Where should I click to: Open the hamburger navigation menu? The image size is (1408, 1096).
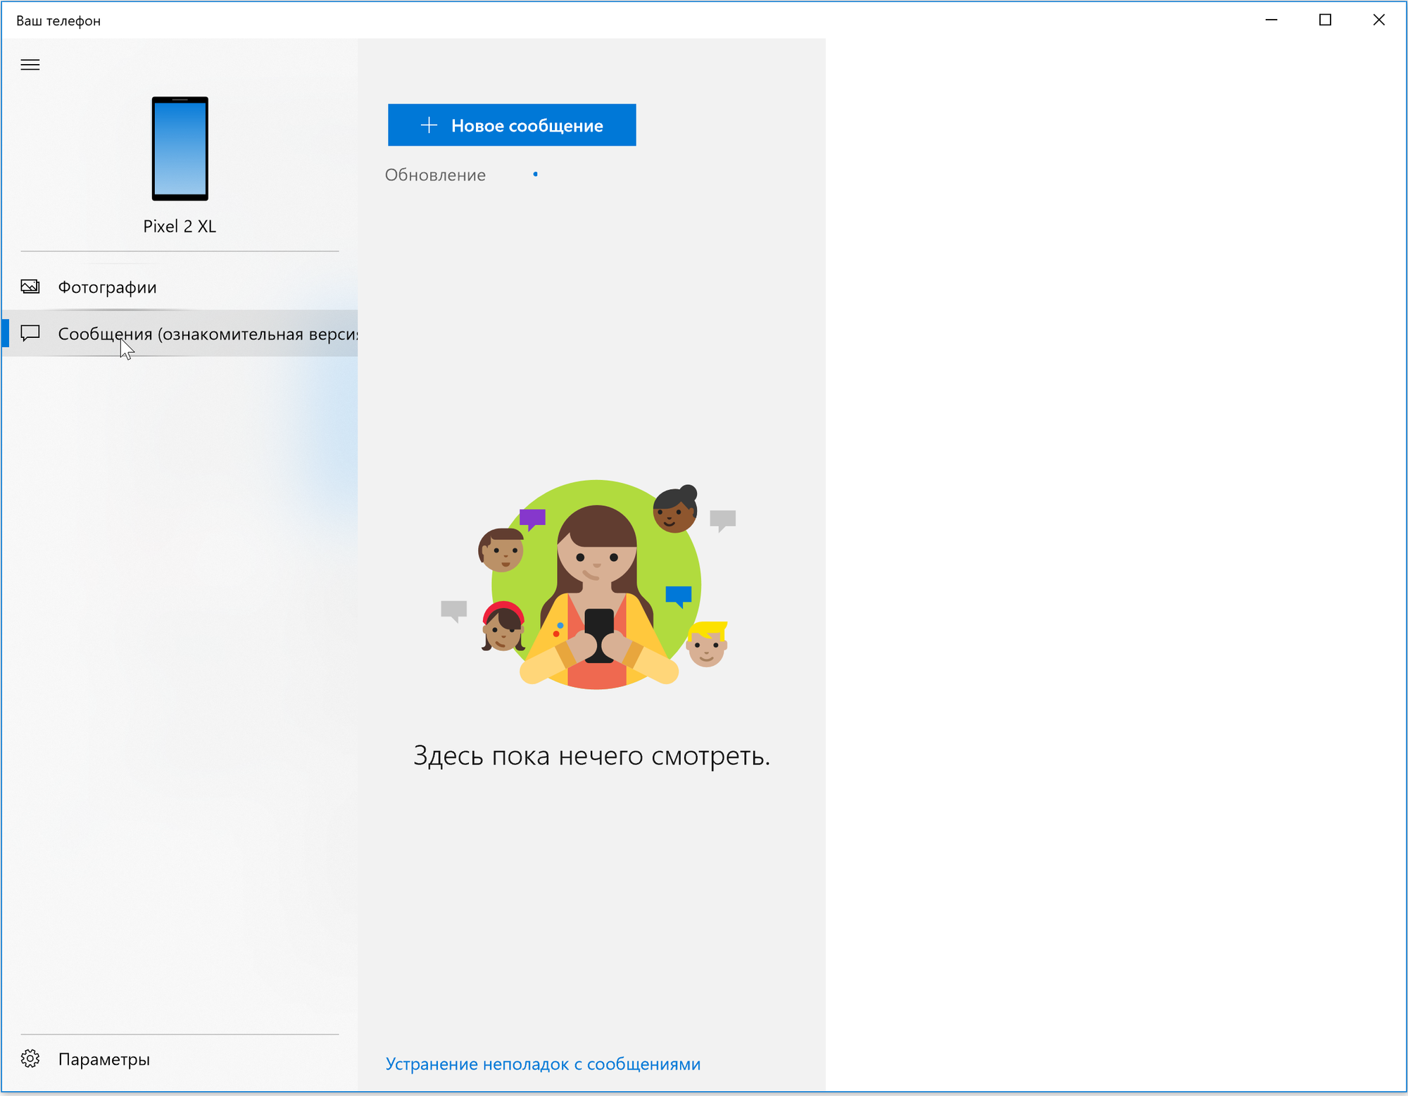pyautogui.click(x=30, y=65)
